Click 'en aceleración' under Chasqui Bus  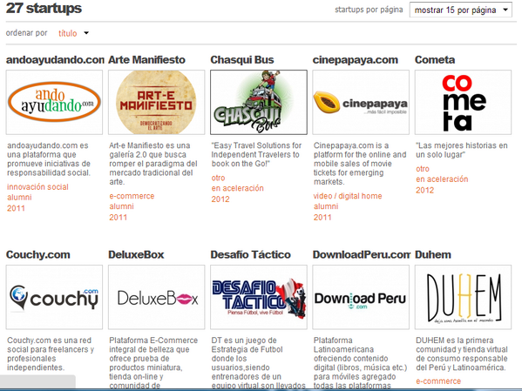pos(238,188)
